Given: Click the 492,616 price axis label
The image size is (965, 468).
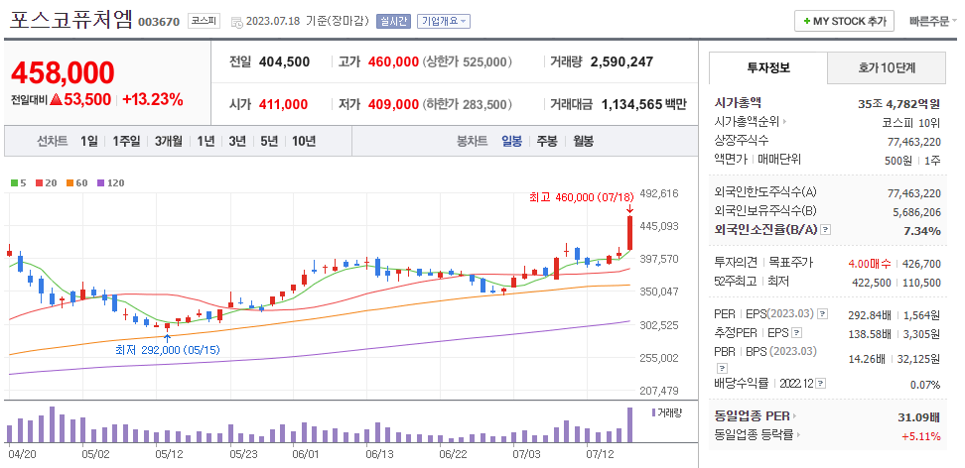Looking at the screenshot, I should click(659, 193).
